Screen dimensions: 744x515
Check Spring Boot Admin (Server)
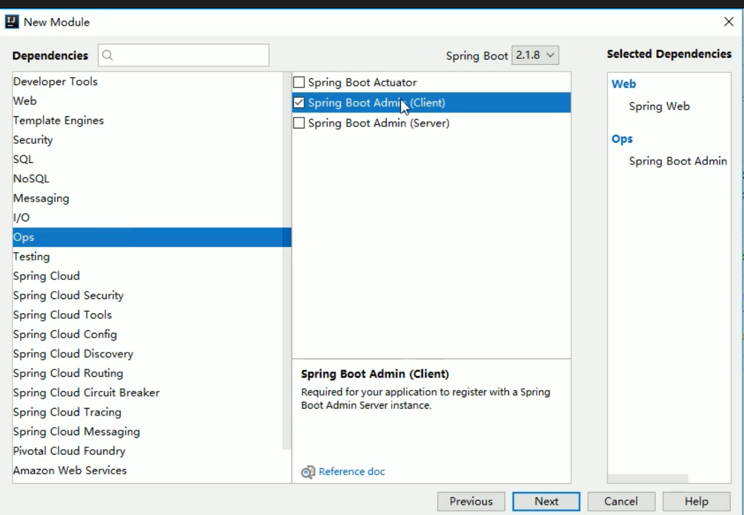tap(299, 123)
